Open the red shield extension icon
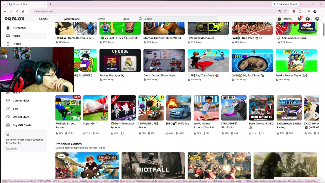The image size is (325, 183). [294, 11]
